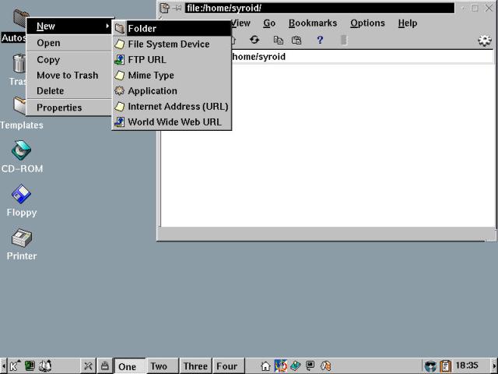This screenshot has height=374, width=498.
Task: Open the Options menu
Action: click(367, 23)
